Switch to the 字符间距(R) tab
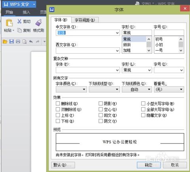Viewport: 190px width, 172px height. (85, 20)
